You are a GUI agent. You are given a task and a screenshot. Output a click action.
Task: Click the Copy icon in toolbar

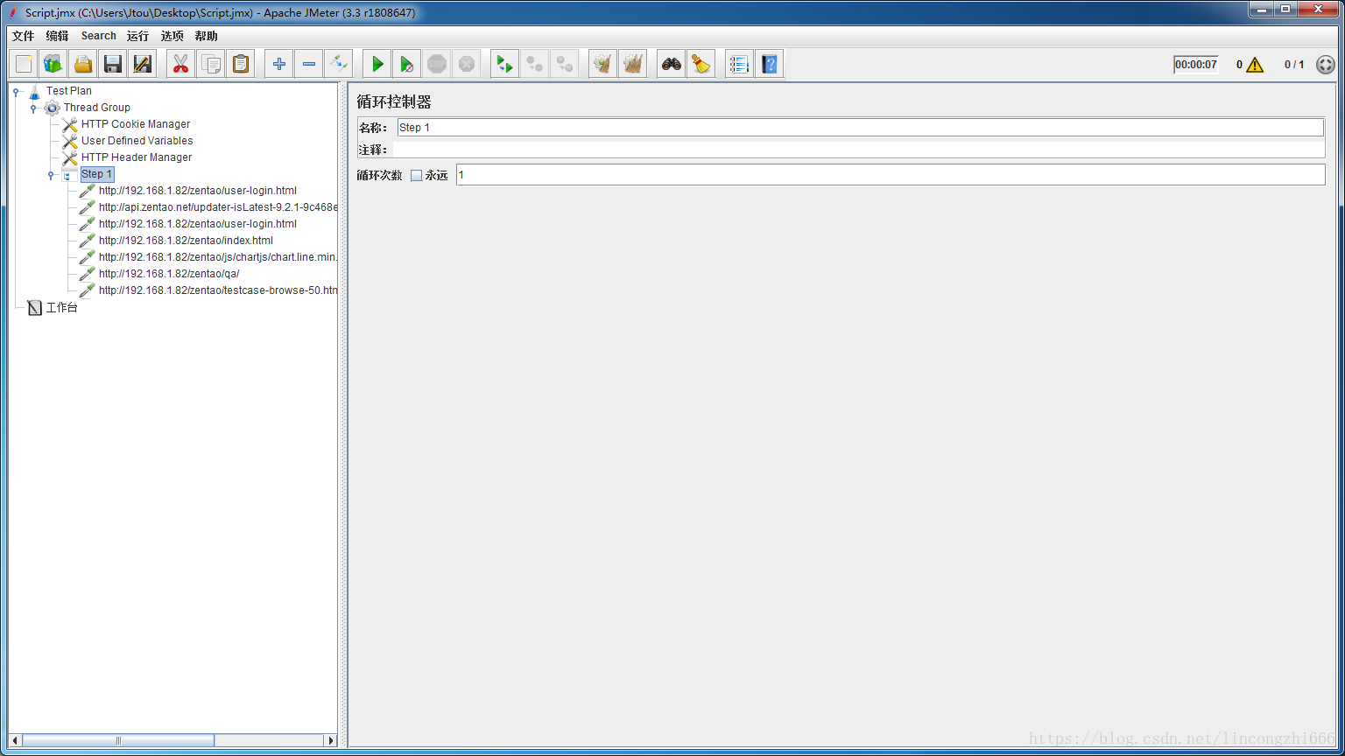(211, 64)
